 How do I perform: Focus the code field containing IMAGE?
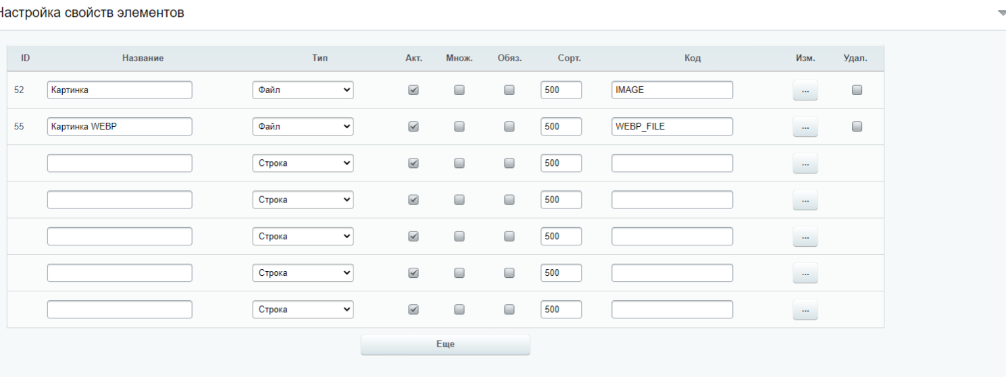click(672, 90)
